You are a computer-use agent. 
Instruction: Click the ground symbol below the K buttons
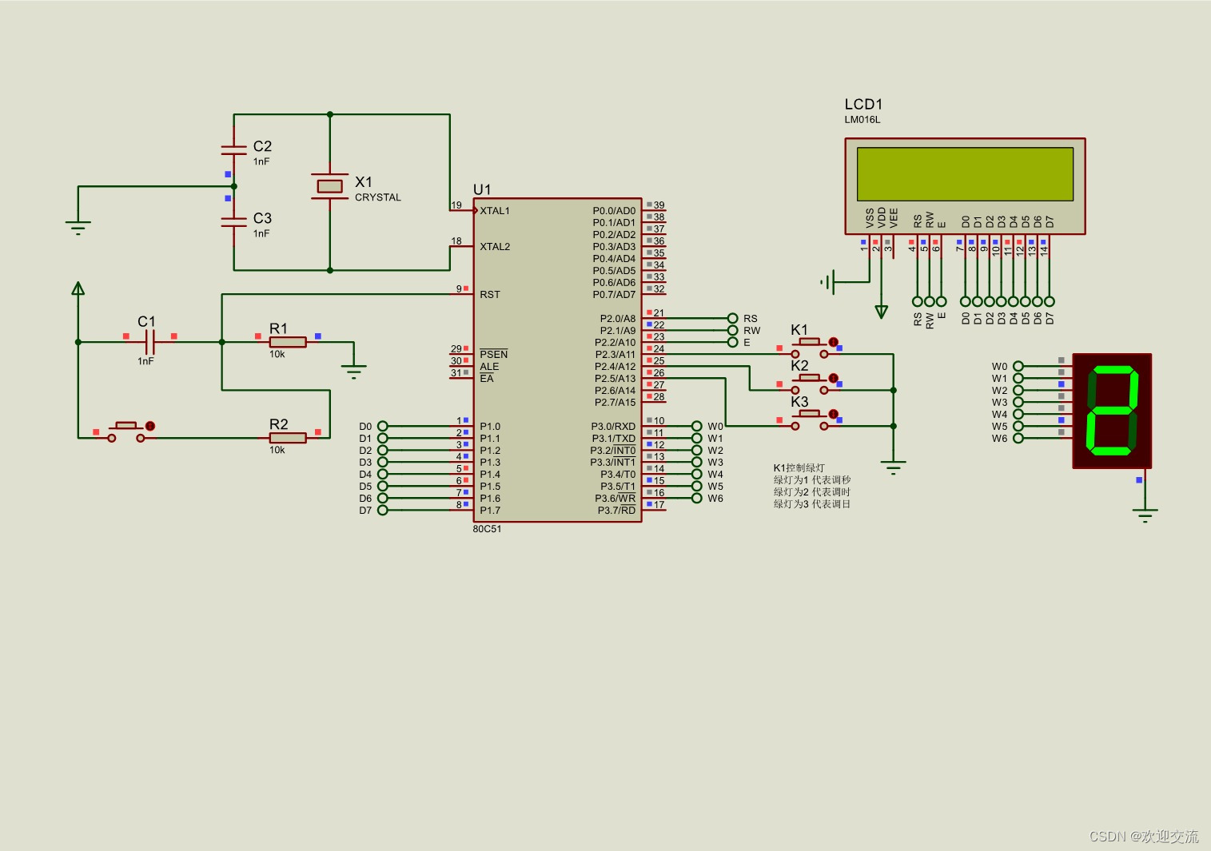click(893, 467)
